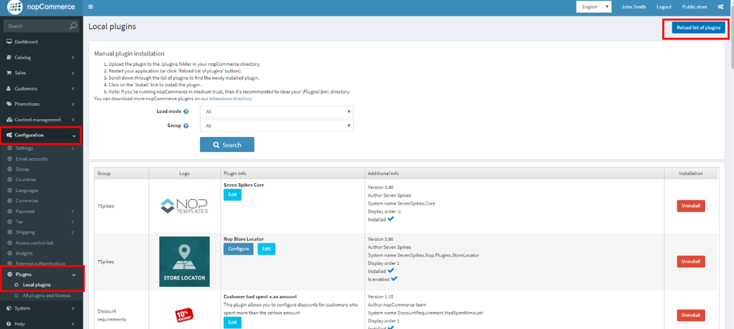Click the nopCommerce logo icon
Screen dimensions: 734x329
[15, 7]
